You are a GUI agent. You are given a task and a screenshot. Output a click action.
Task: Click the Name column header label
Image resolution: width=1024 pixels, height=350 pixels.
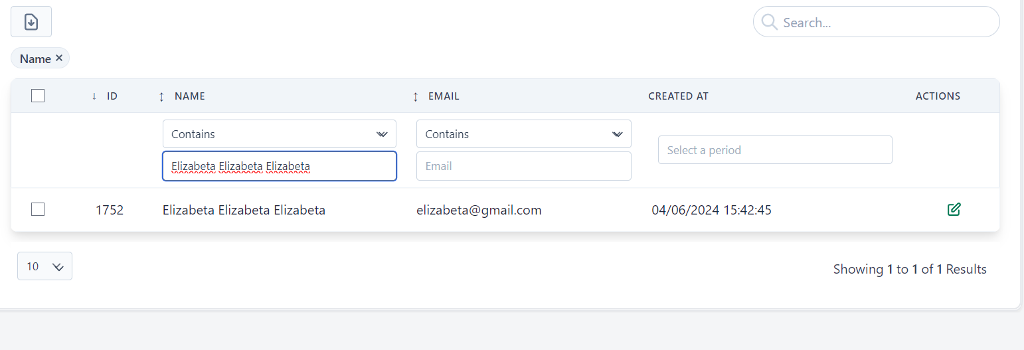pyautogui.click(x=190, y=96)
